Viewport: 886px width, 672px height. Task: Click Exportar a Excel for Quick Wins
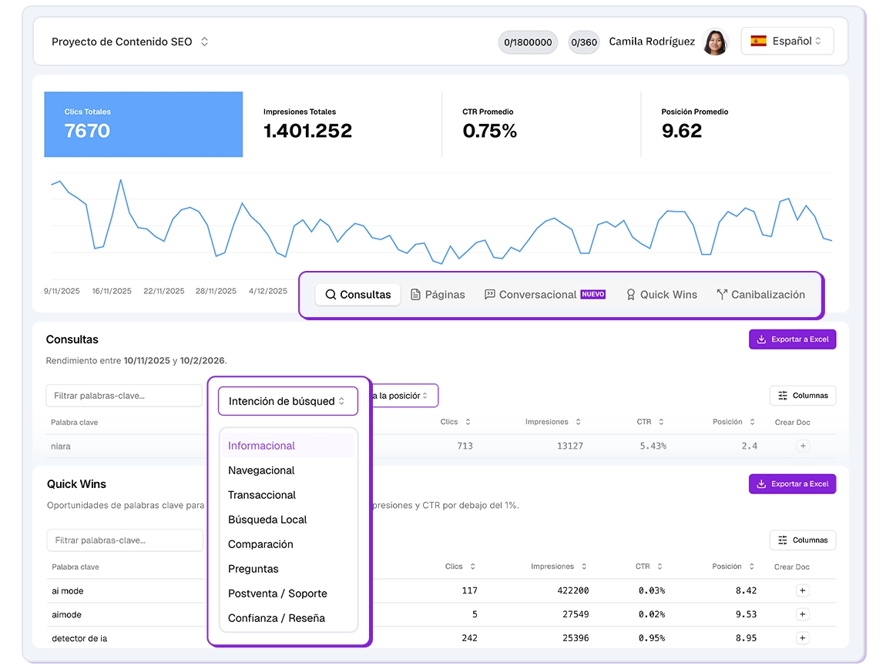coord(792,483)
